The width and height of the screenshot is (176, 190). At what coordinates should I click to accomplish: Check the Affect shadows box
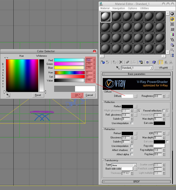[x=132, y=150]
